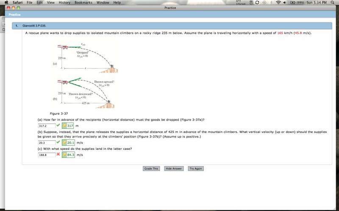
Task: Click the sync circular arrow menu bar icon
Action: point(258,3)
